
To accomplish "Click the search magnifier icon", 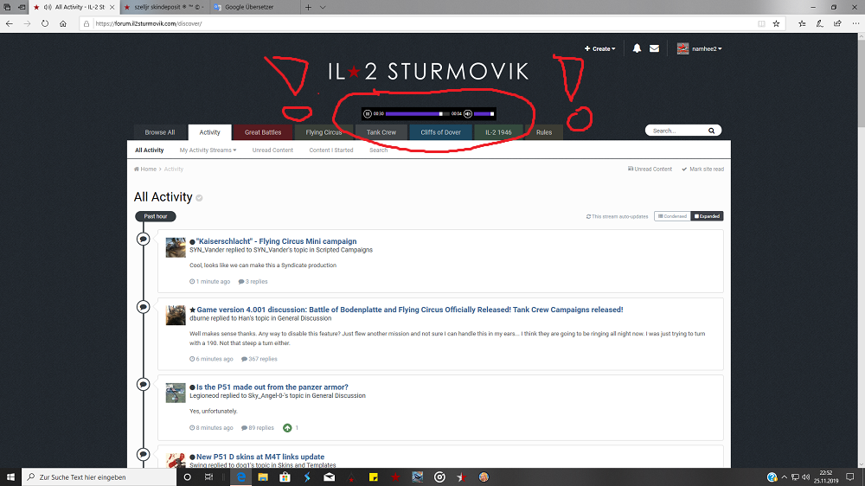I will click(712, 131).
